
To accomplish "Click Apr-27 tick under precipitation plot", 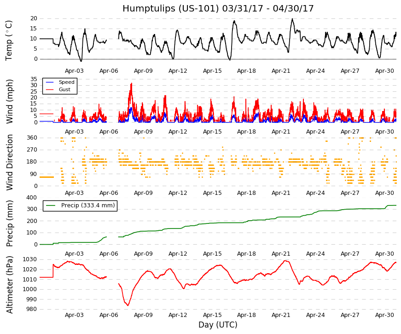I will coord(350,254).
